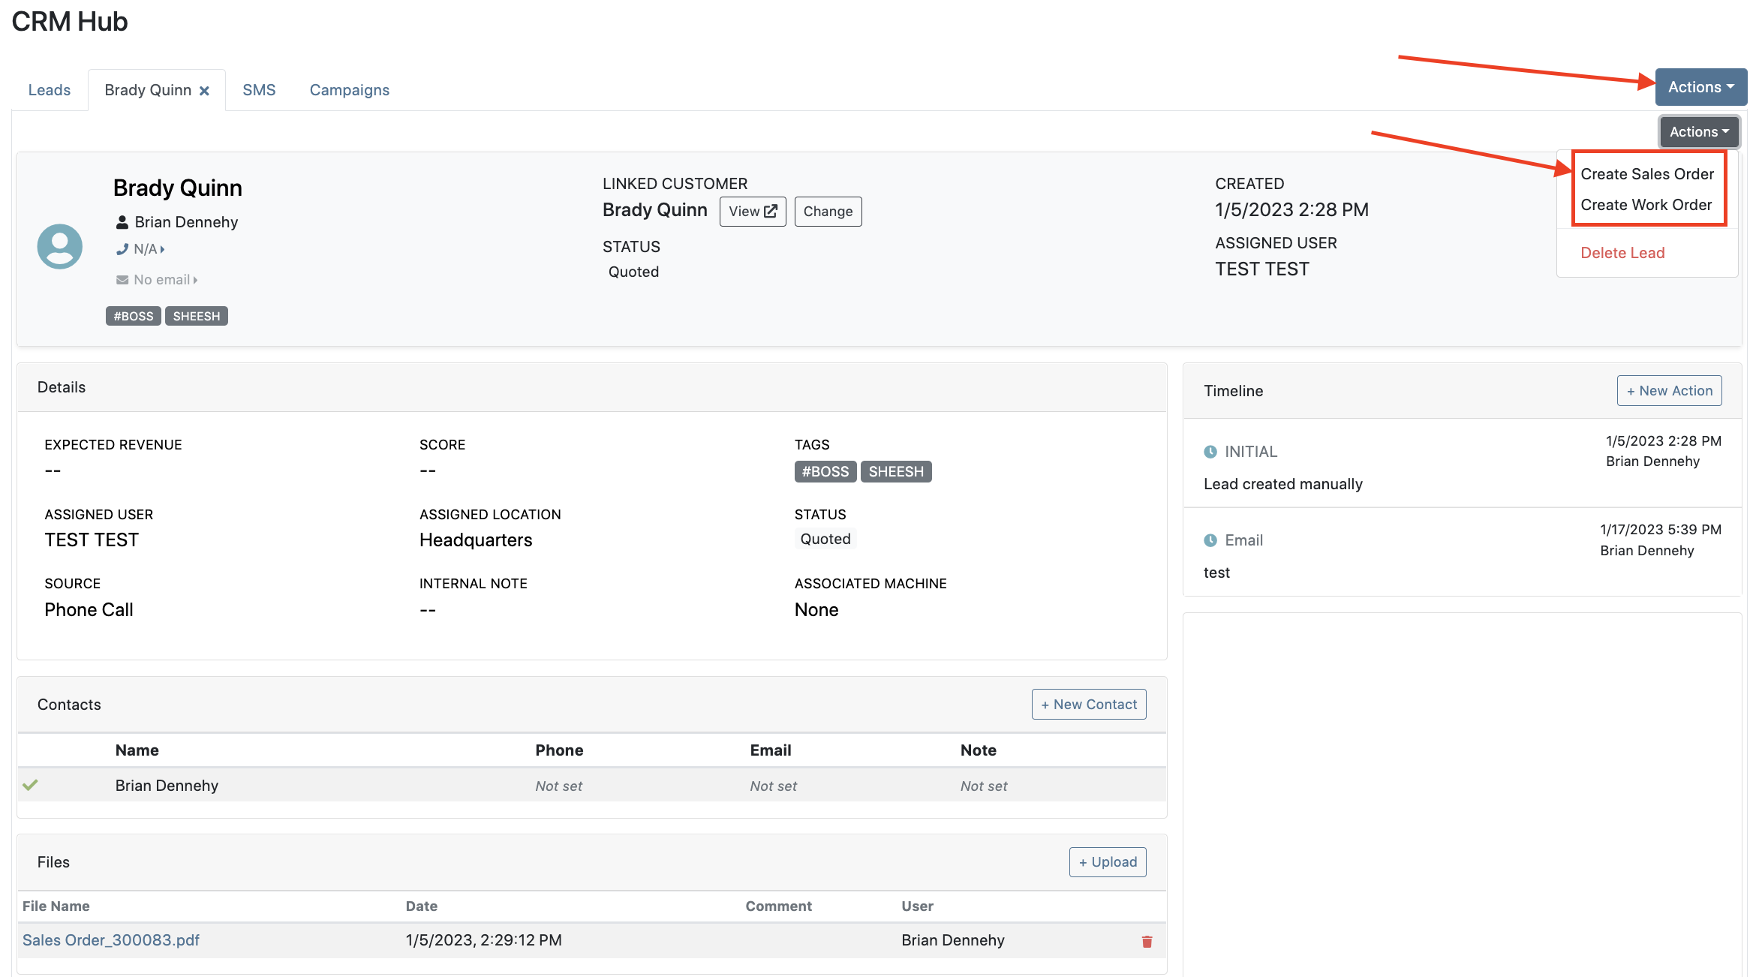
Task: Click the #BOSS tag in Details
Action: tap(825, 472)
